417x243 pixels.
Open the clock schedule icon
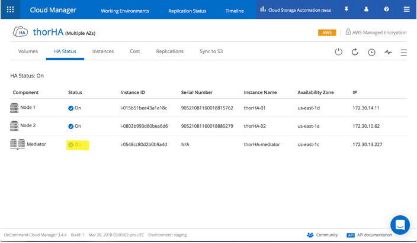click(371, 52)
